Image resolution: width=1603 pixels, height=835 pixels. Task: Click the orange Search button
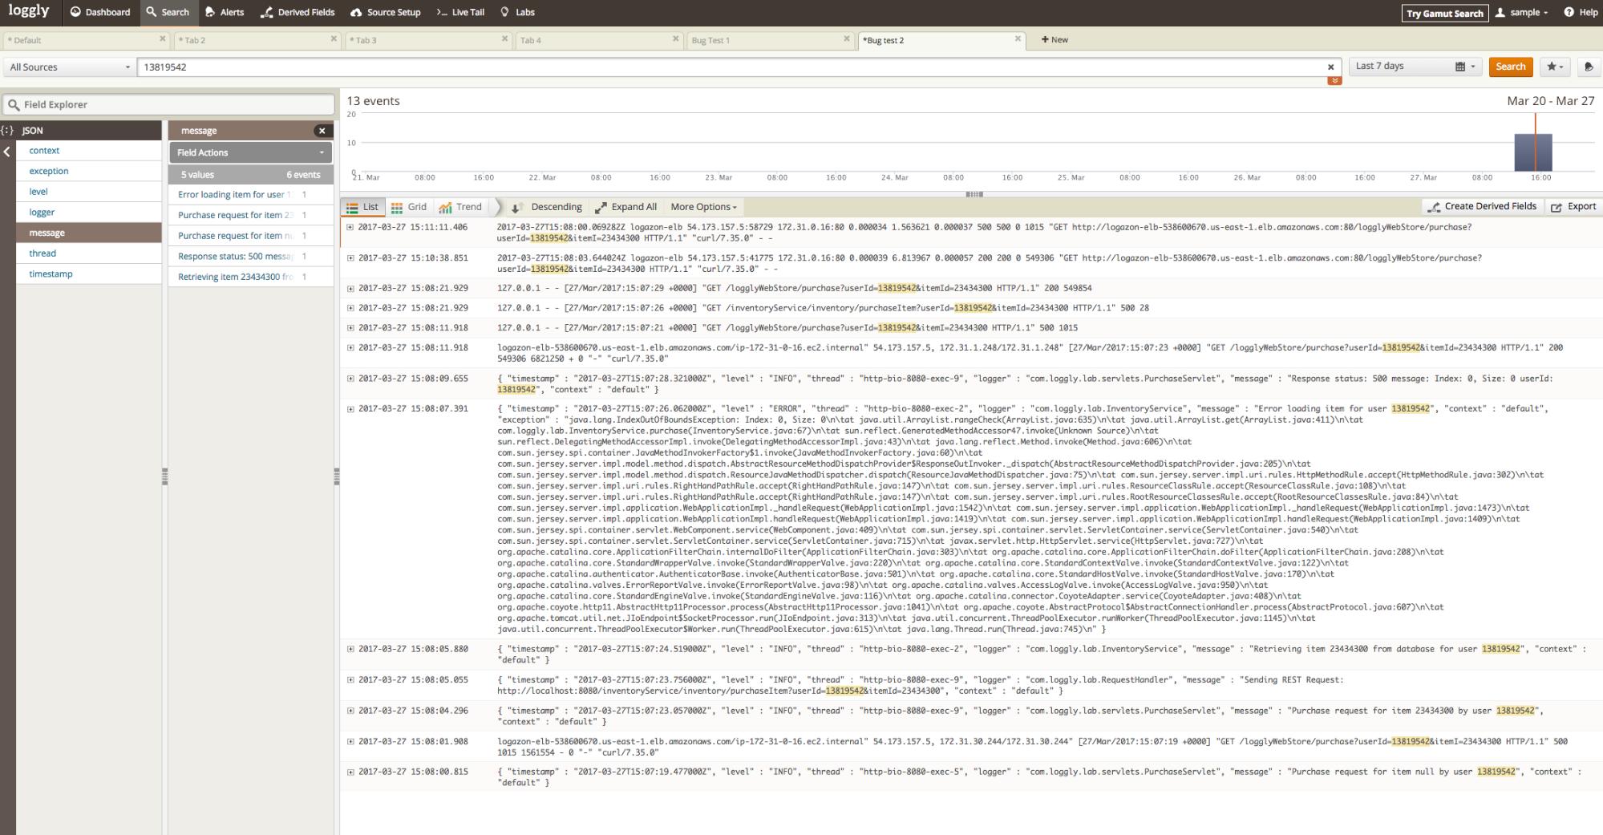tap(1510, 67)
